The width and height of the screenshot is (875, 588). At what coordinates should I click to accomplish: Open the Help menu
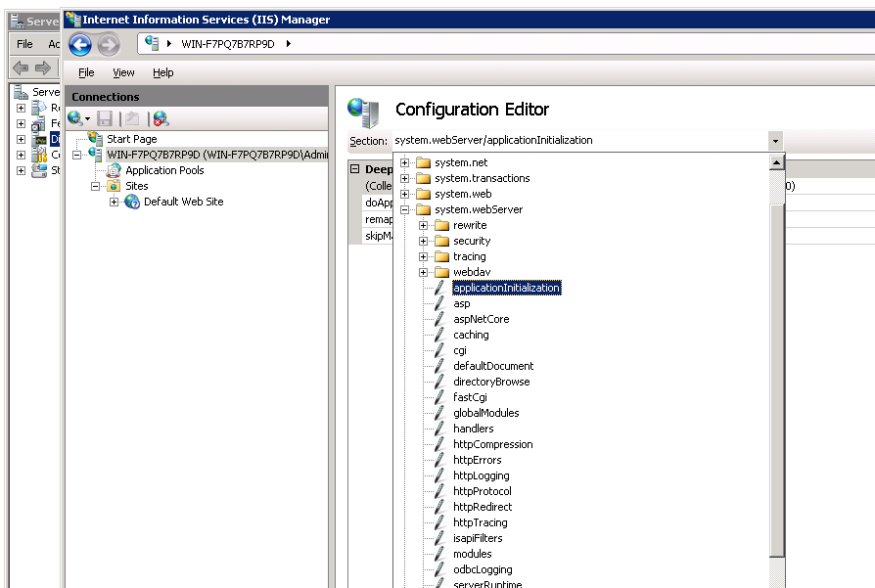point(162,72)
